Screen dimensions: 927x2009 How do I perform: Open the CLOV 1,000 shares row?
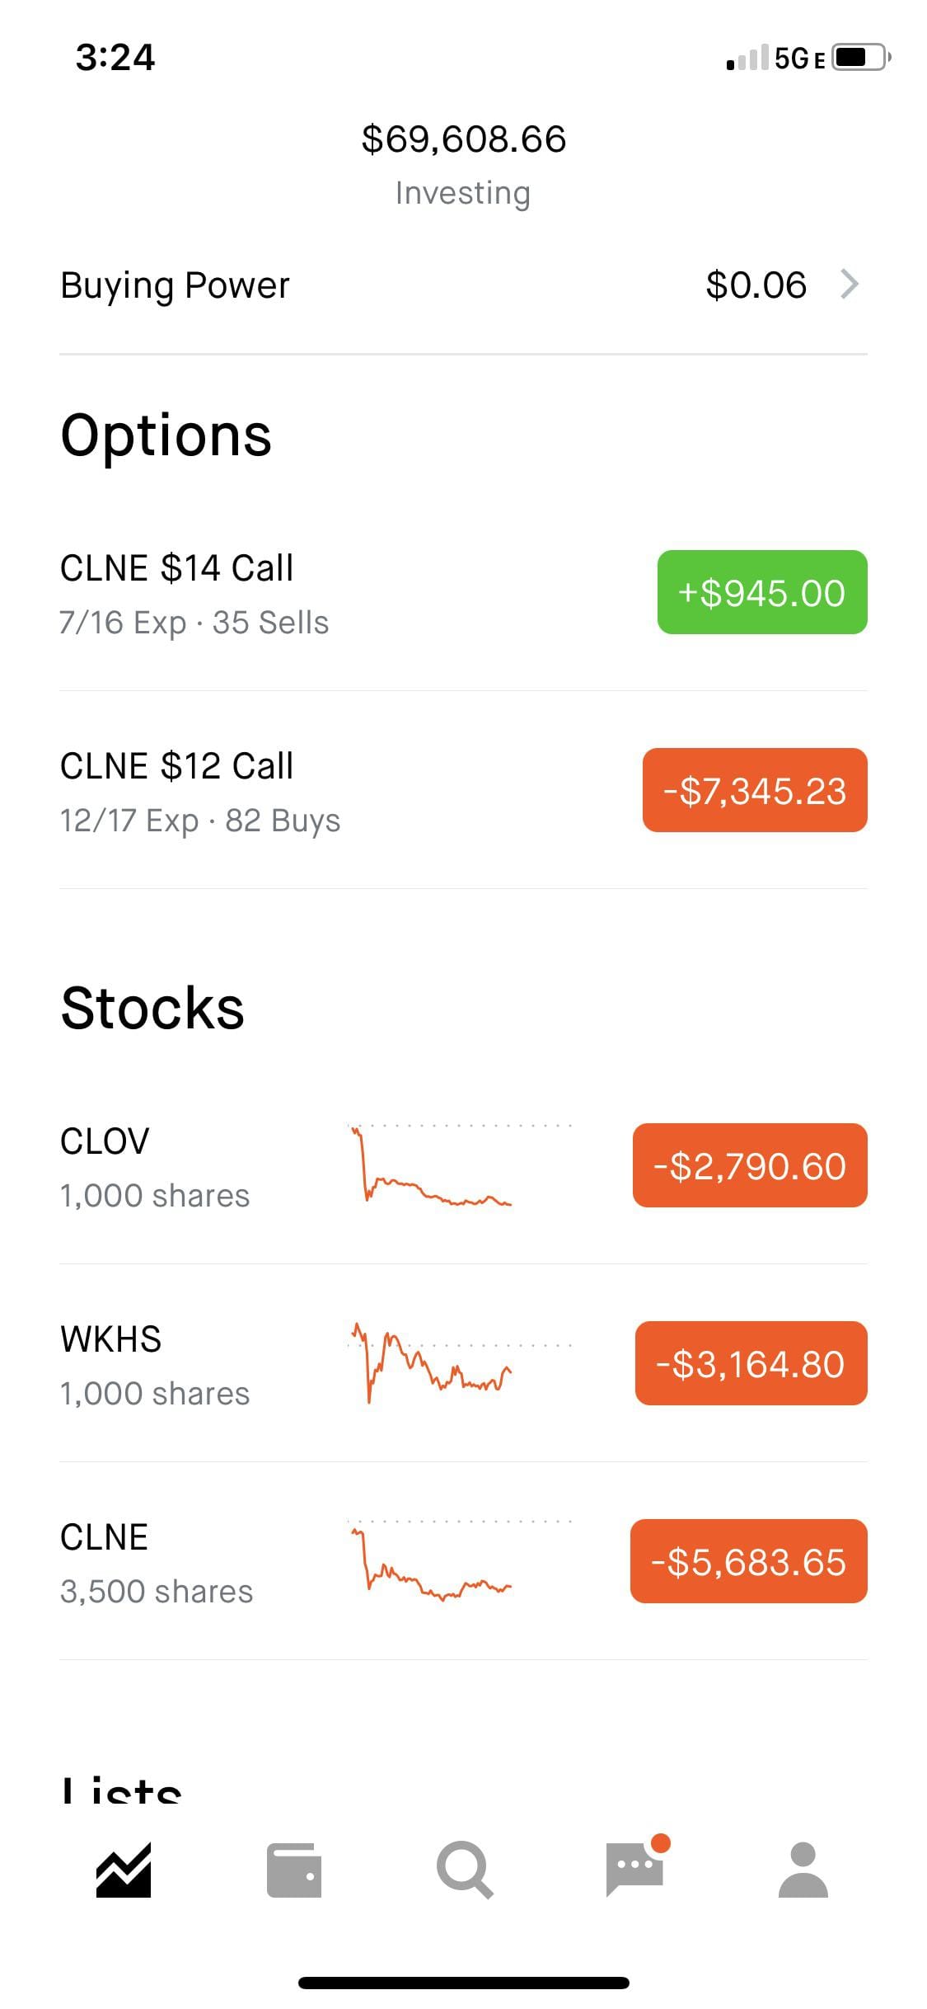(x=463, y=1166)
